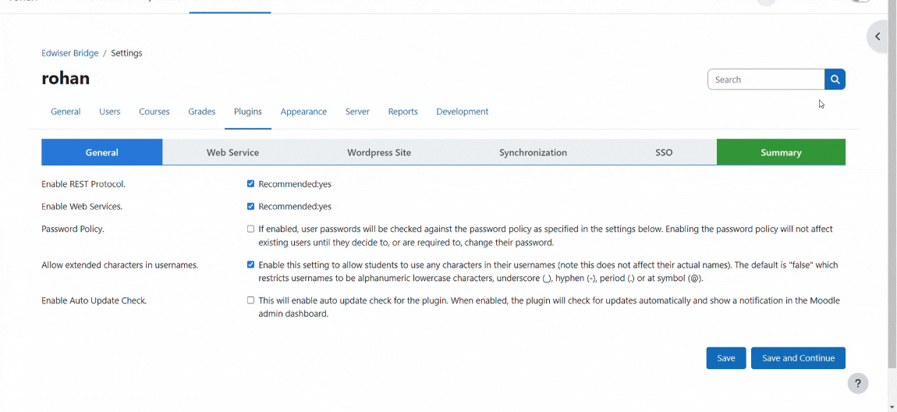897x412 pixels.
Task: Toggle Enable Web Services checkbox
Action: click(250, 206)
